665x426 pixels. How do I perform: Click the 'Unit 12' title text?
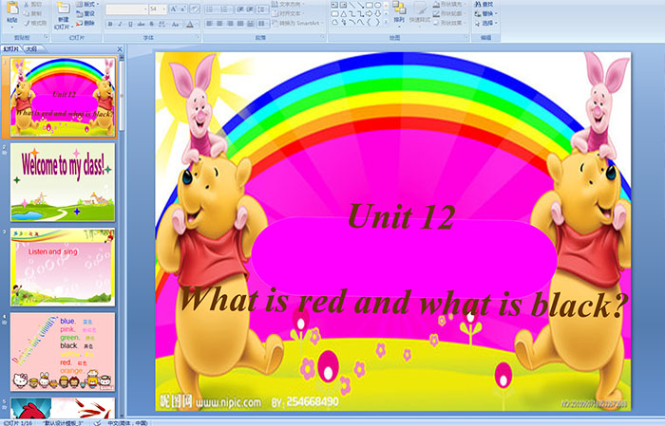pos(401,217)
